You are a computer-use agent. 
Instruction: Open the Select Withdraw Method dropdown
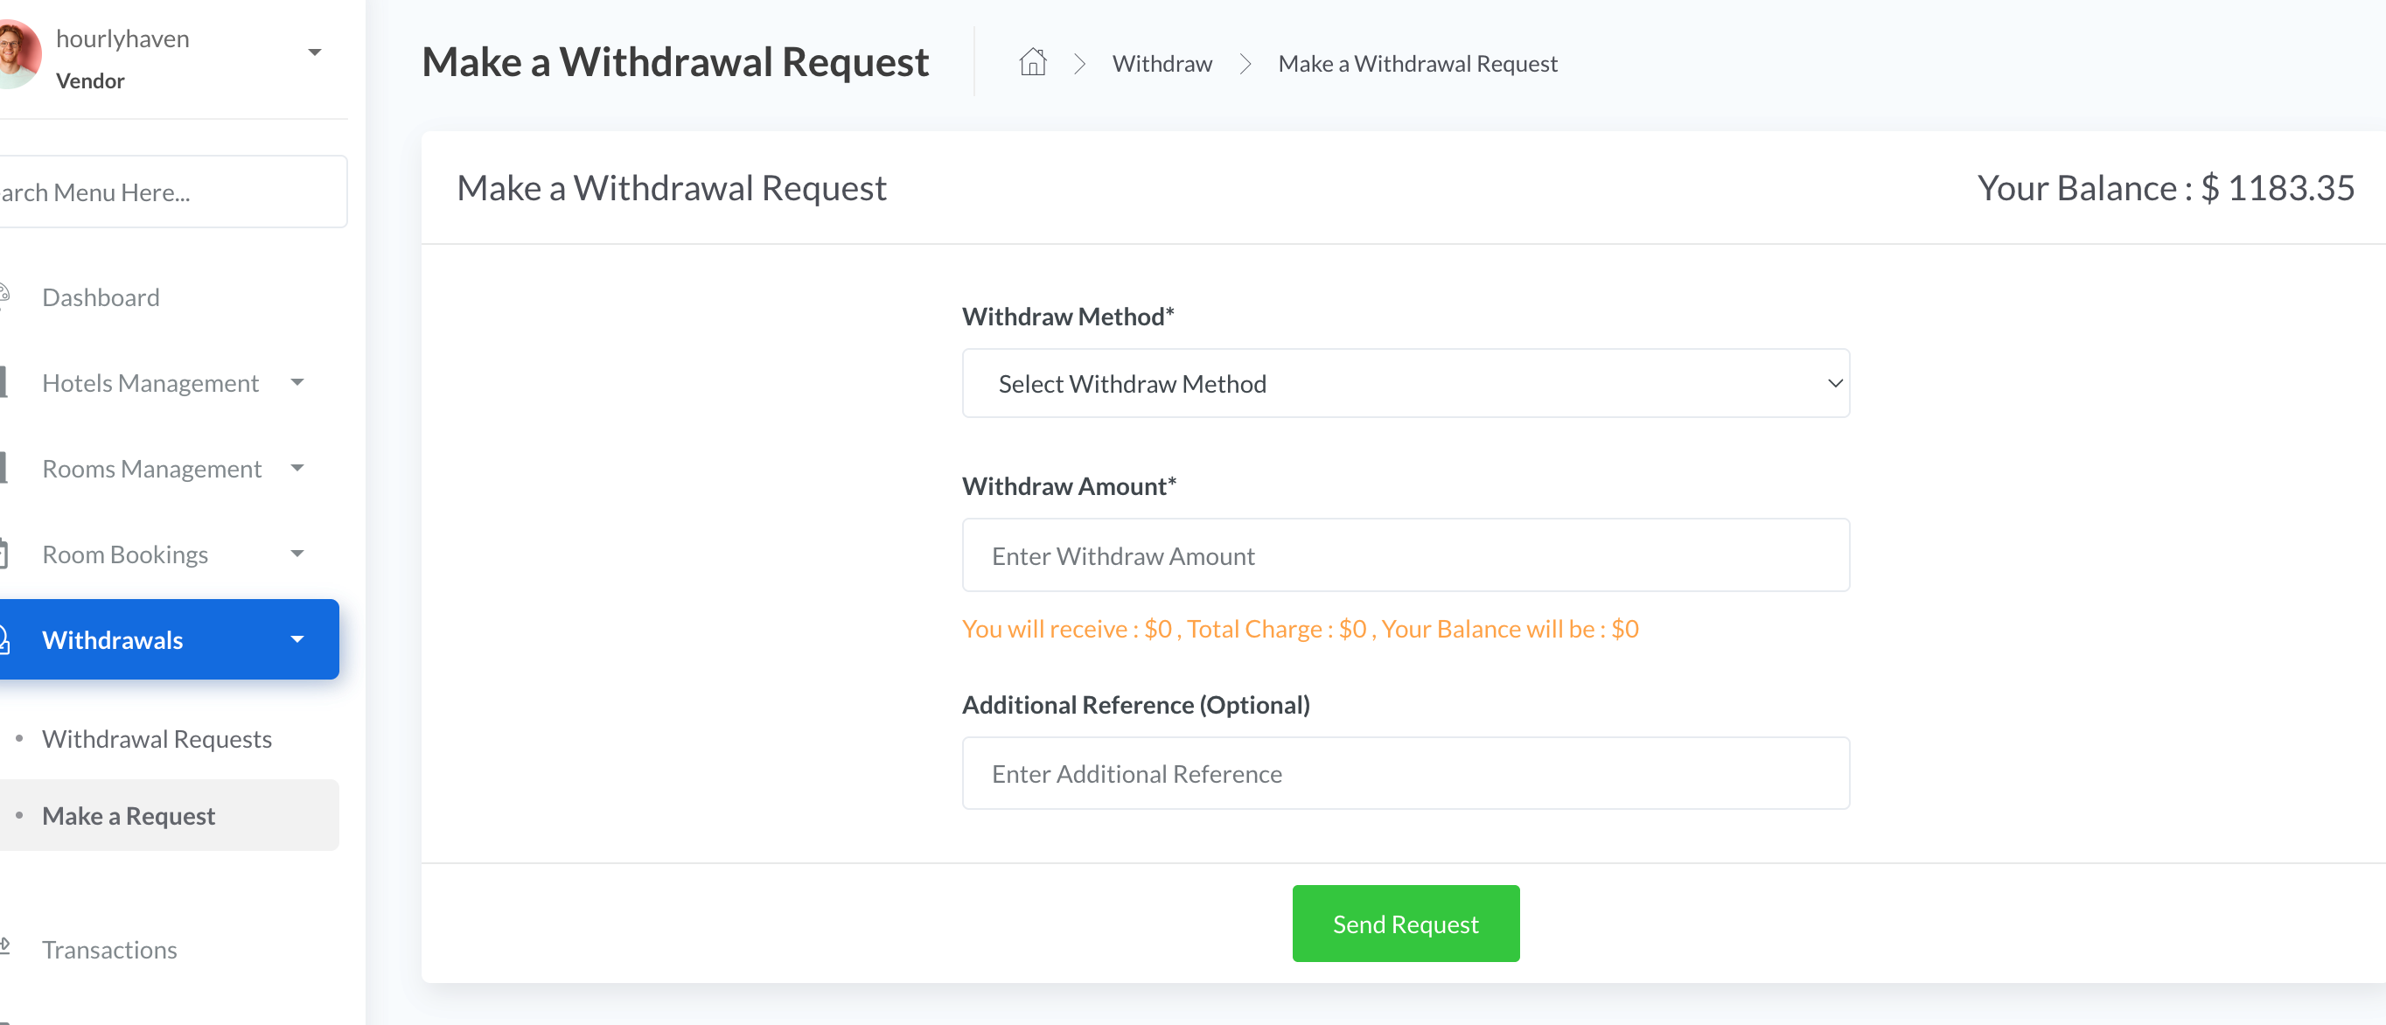[1406, 383]
